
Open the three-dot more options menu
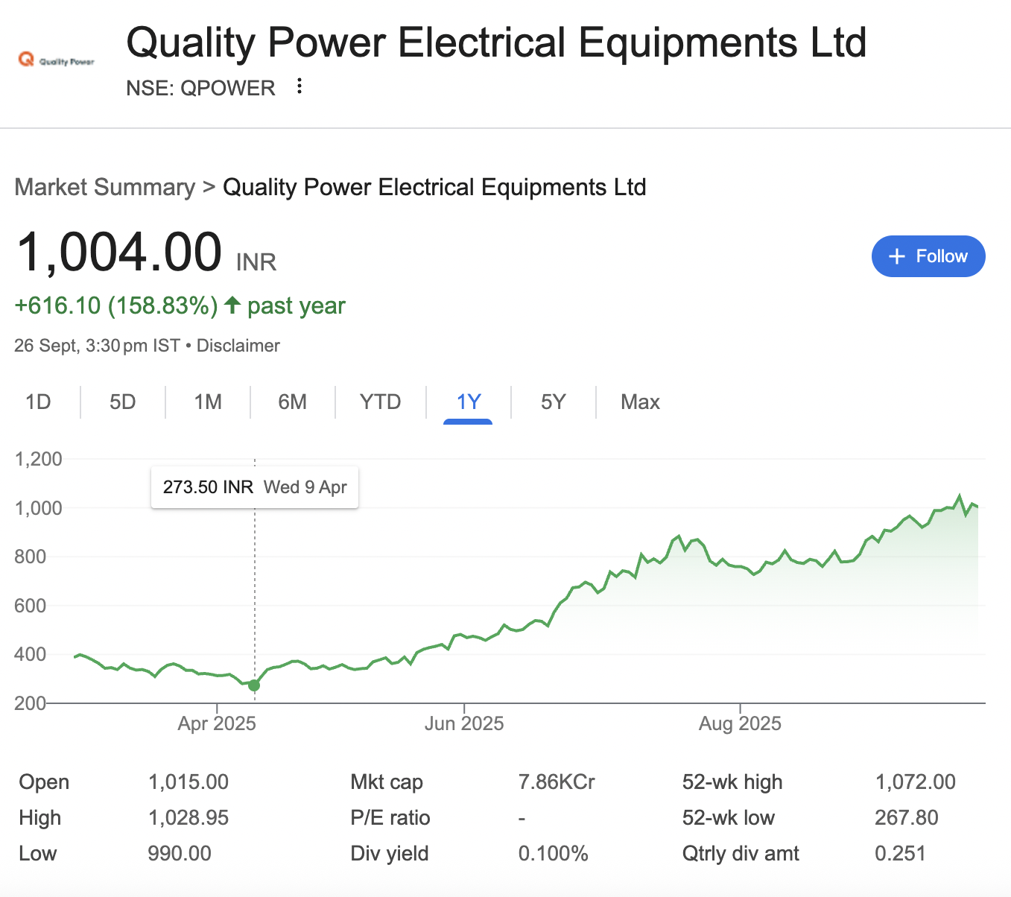point(300,86)
